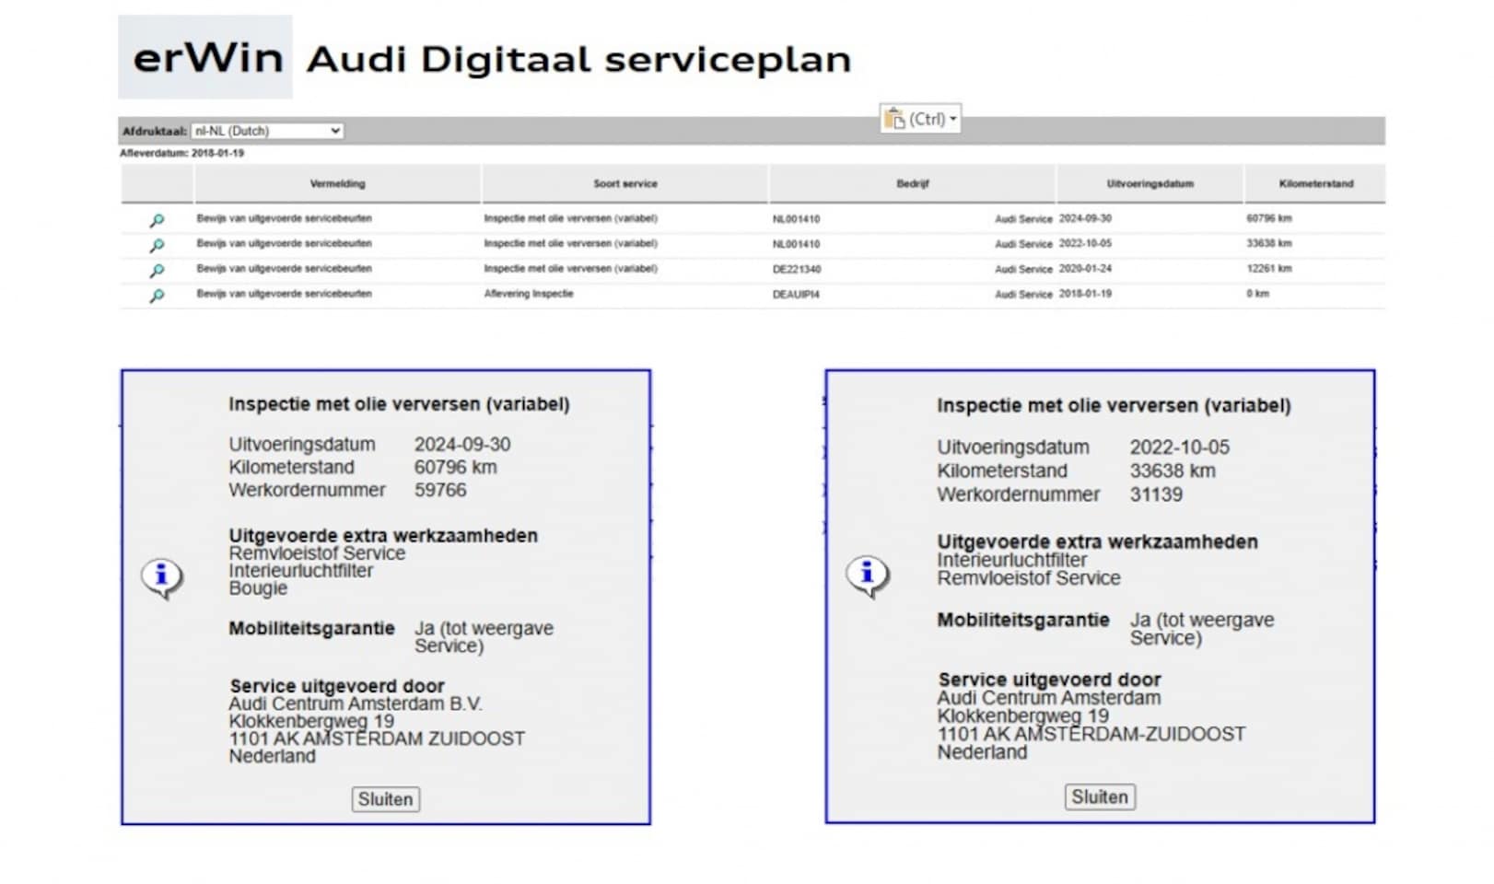Viewport: 1494px width, 884px height.
Task: Select company code DE221340
Action: pyautogui.click(x=796, y=269)
